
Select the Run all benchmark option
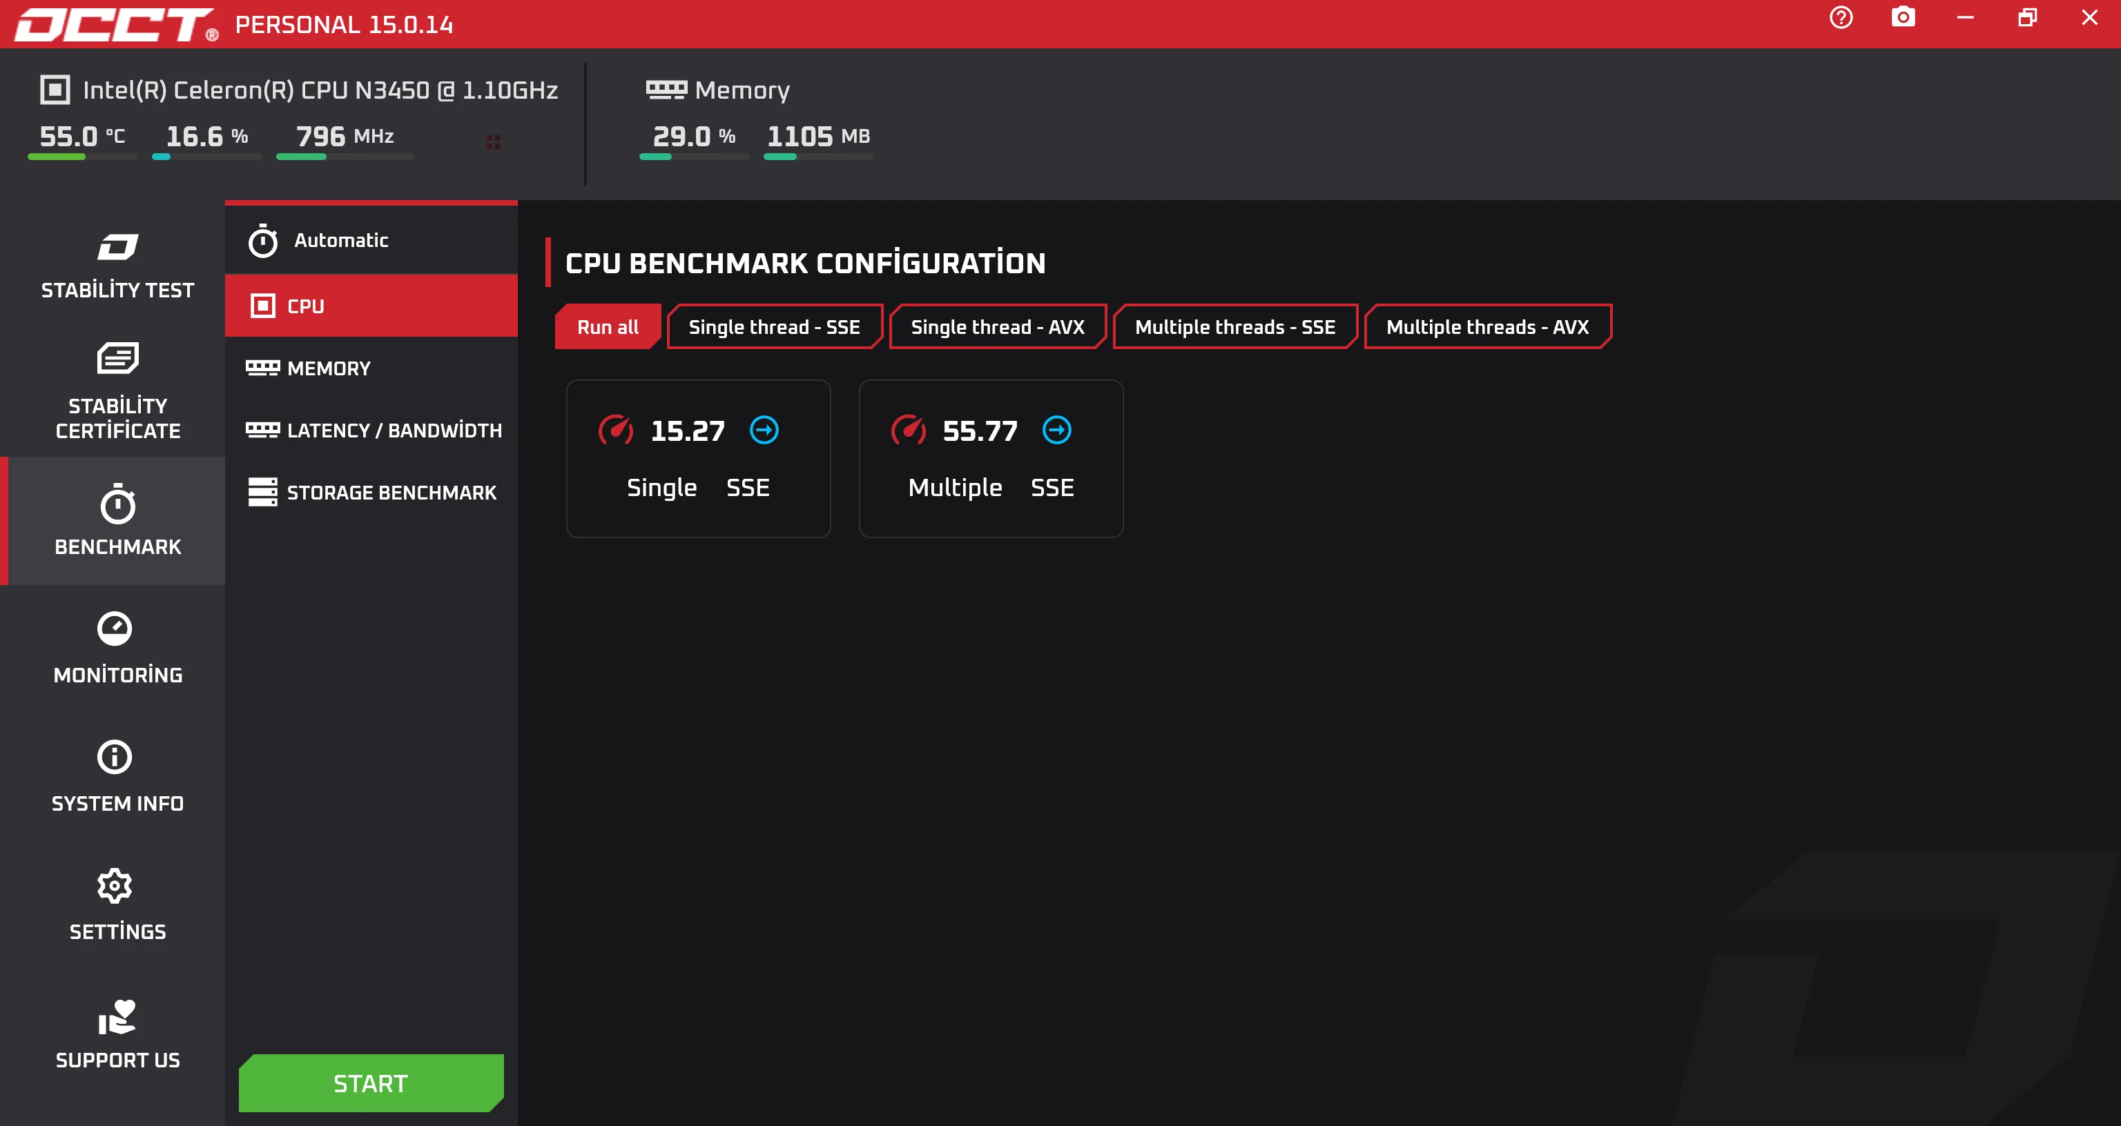[607, 327]
